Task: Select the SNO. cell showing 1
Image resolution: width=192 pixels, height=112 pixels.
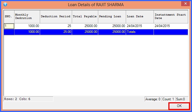Action: point(9,26)
